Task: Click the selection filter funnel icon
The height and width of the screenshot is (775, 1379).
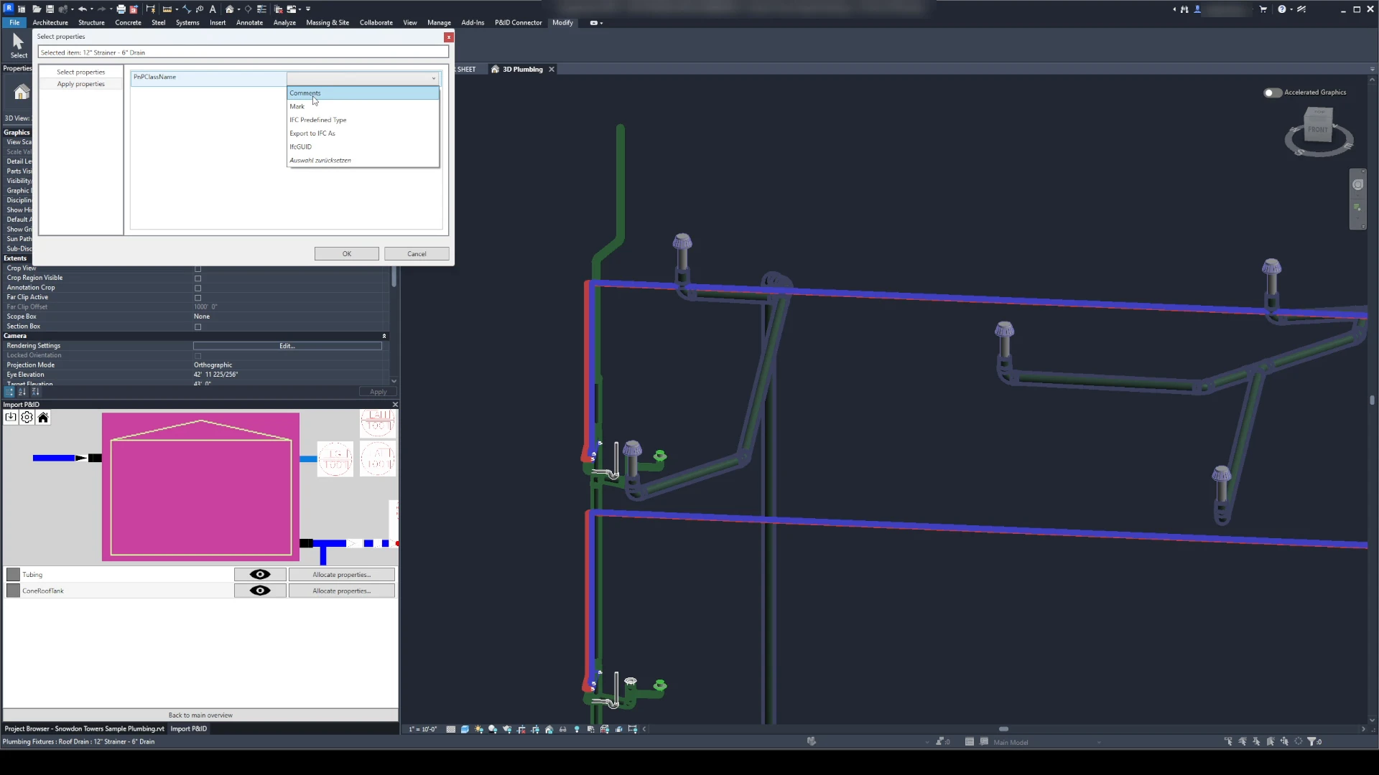Action: [1311, 742]
